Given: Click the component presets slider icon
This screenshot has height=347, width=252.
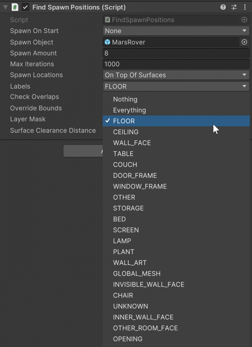Looking at the screenshot, I should 234,7.
